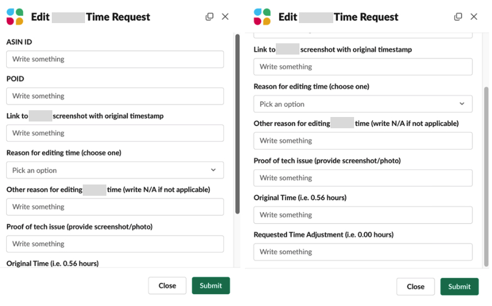Click the Slack logo in the left dialog
The image size is (492, 306).
click(x=15, y=17)
